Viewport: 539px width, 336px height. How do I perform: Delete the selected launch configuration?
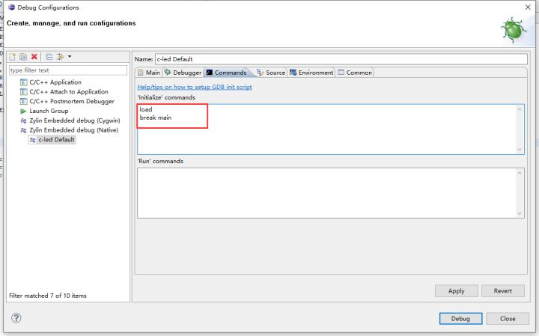click(x=34, y=57)
